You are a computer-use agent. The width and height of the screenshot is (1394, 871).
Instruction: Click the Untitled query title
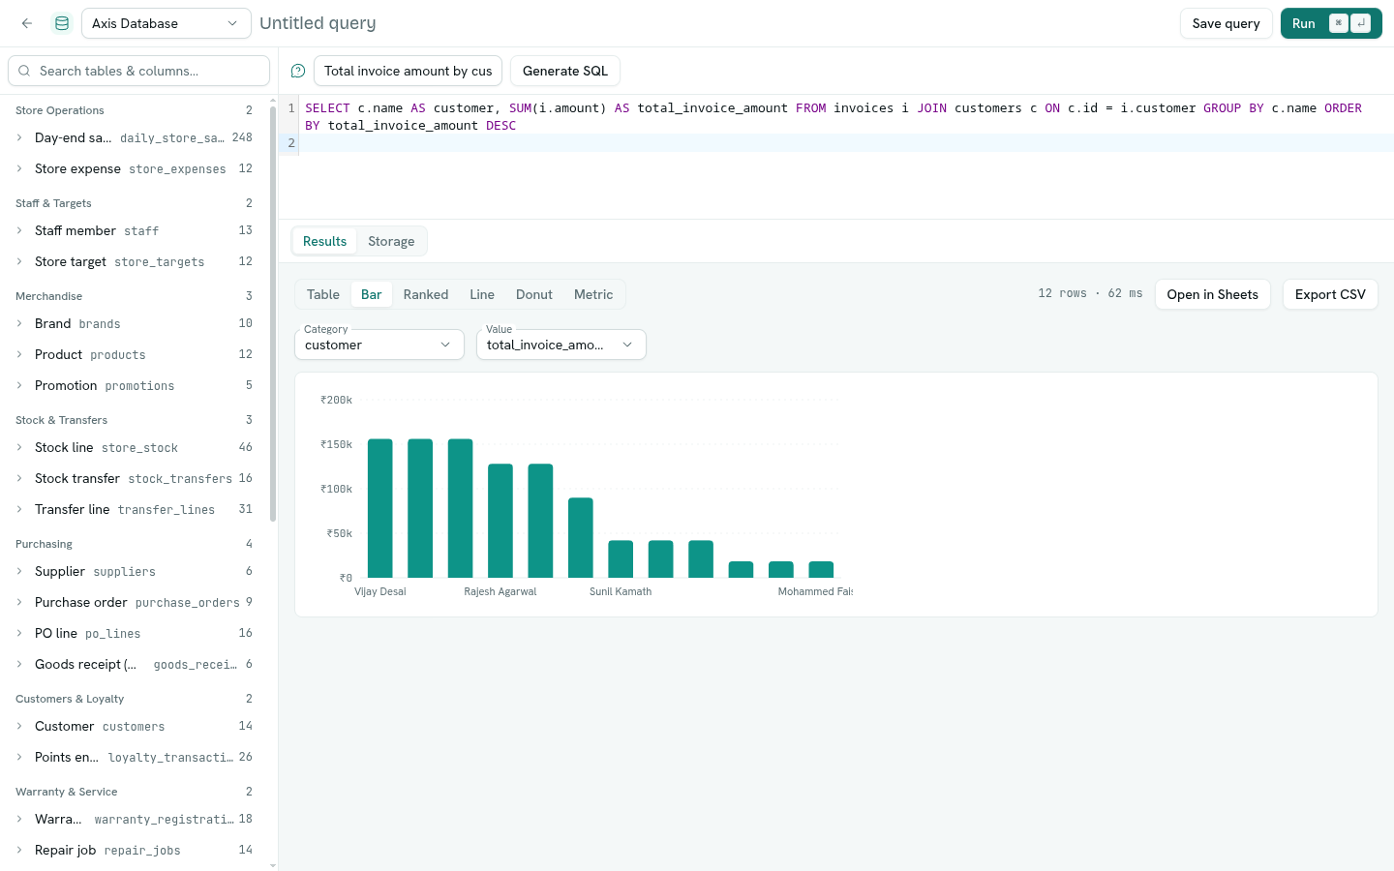click(318, 23)
